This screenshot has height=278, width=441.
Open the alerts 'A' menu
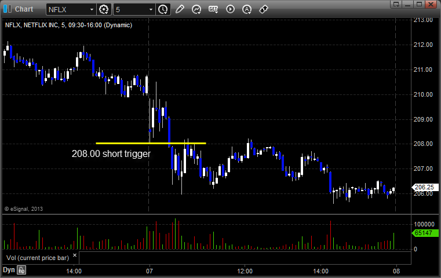coord(247,9)
